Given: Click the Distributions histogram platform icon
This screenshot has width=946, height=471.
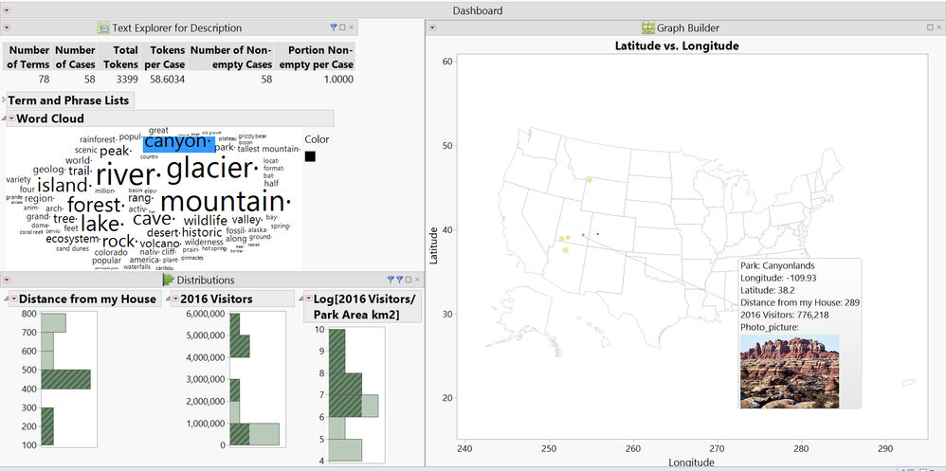Looking at the screenshot, I should tap(169, 280).
